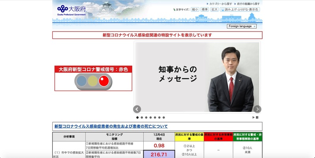Viewport: 315px width, 158px height.
Task: Pause the slideshow with pause icon
Action: pyautogui.click(x=257, y=117)
